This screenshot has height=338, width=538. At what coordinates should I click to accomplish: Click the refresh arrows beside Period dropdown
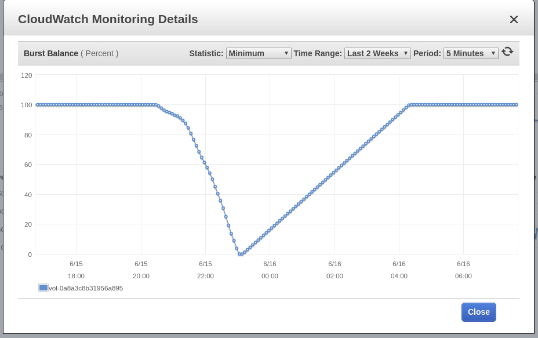(x=508, y=52)
